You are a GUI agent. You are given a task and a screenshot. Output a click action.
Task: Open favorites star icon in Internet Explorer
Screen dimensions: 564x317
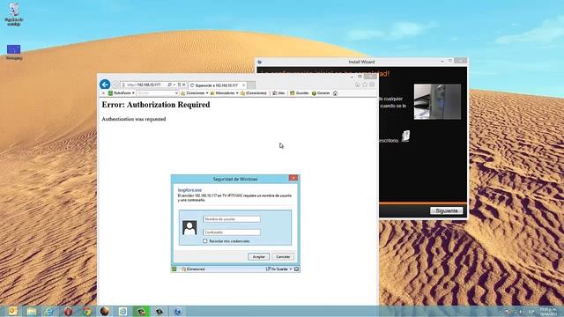click(365, 85)
